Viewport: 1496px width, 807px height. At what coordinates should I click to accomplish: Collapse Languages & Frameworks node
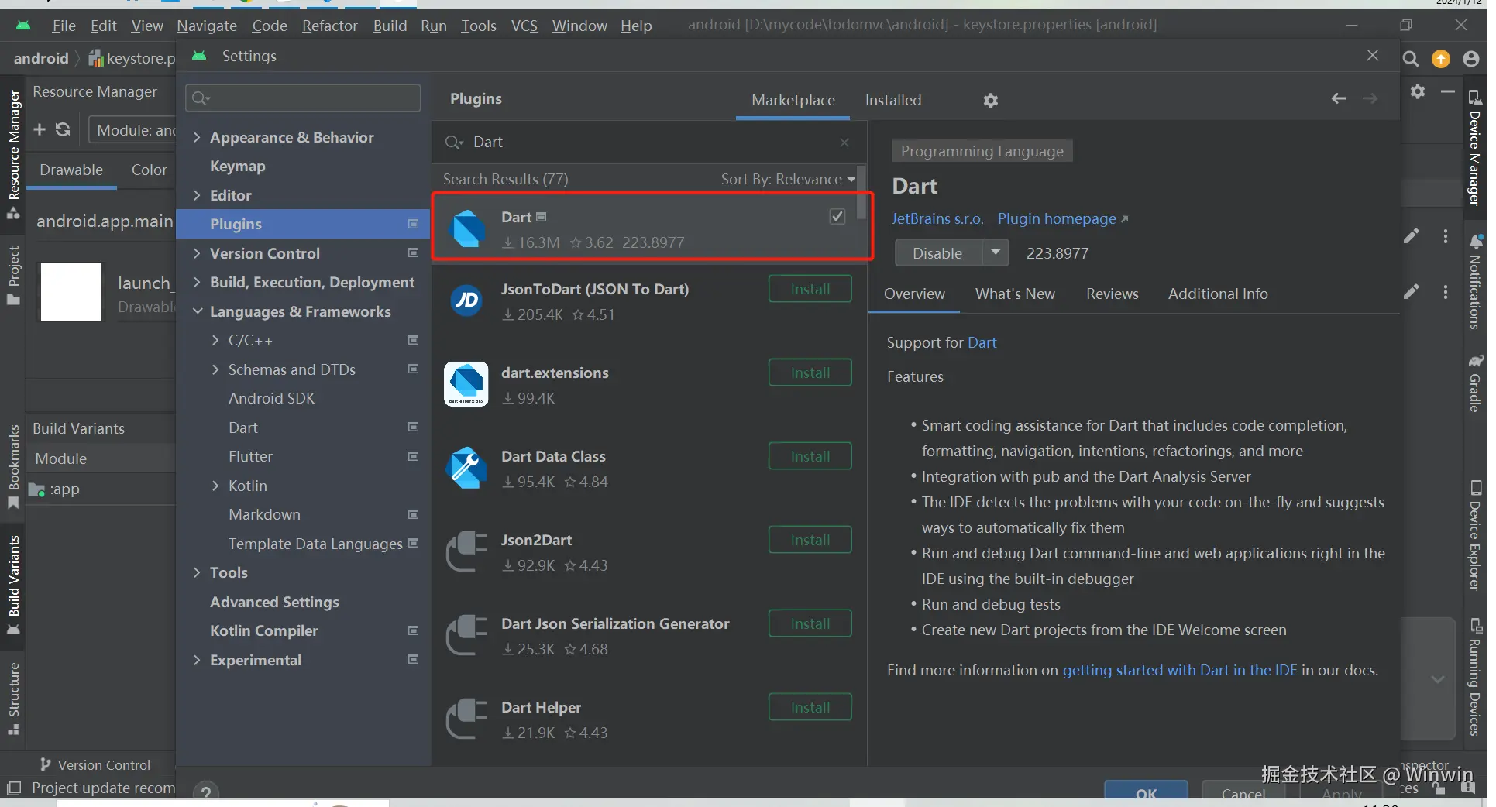197,312
